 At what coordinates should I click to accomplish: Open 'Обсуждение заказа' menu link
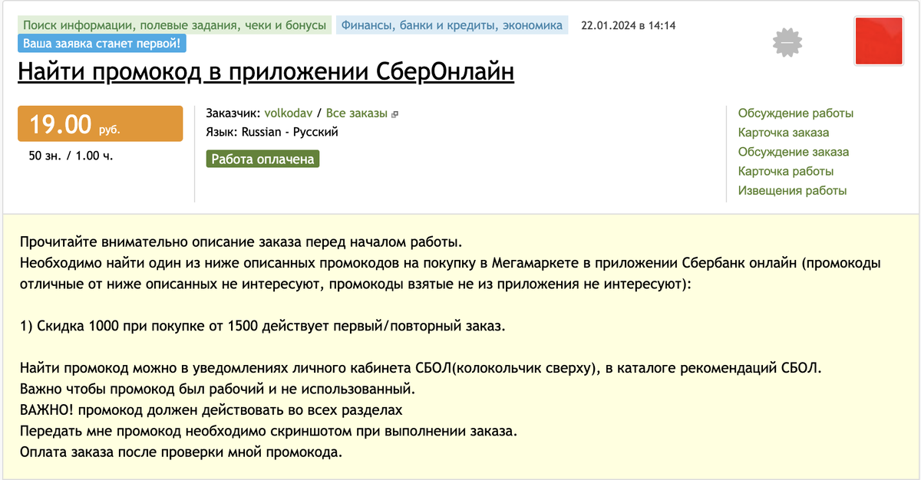click(794, 152)
